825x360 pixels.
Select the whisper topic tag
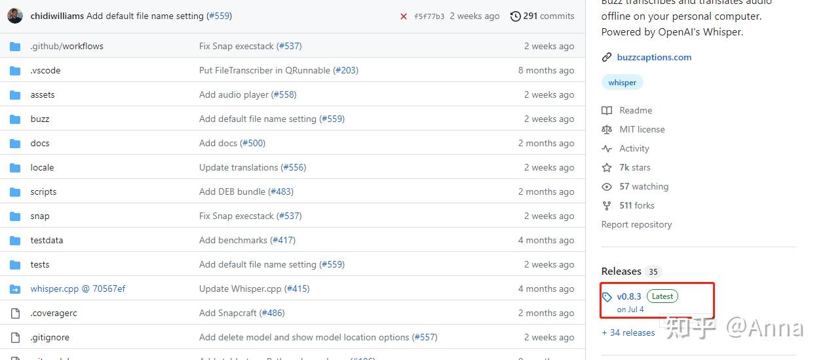[622, 83]
